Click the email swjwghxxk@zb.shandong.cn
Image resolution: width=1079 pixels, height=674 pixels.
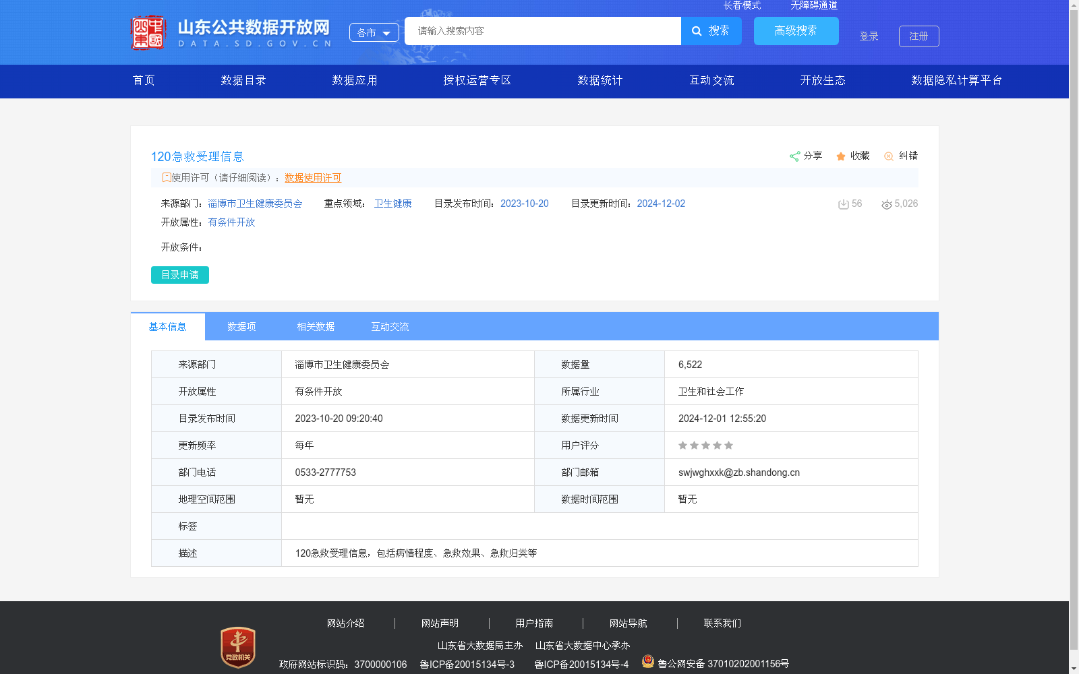739,472
